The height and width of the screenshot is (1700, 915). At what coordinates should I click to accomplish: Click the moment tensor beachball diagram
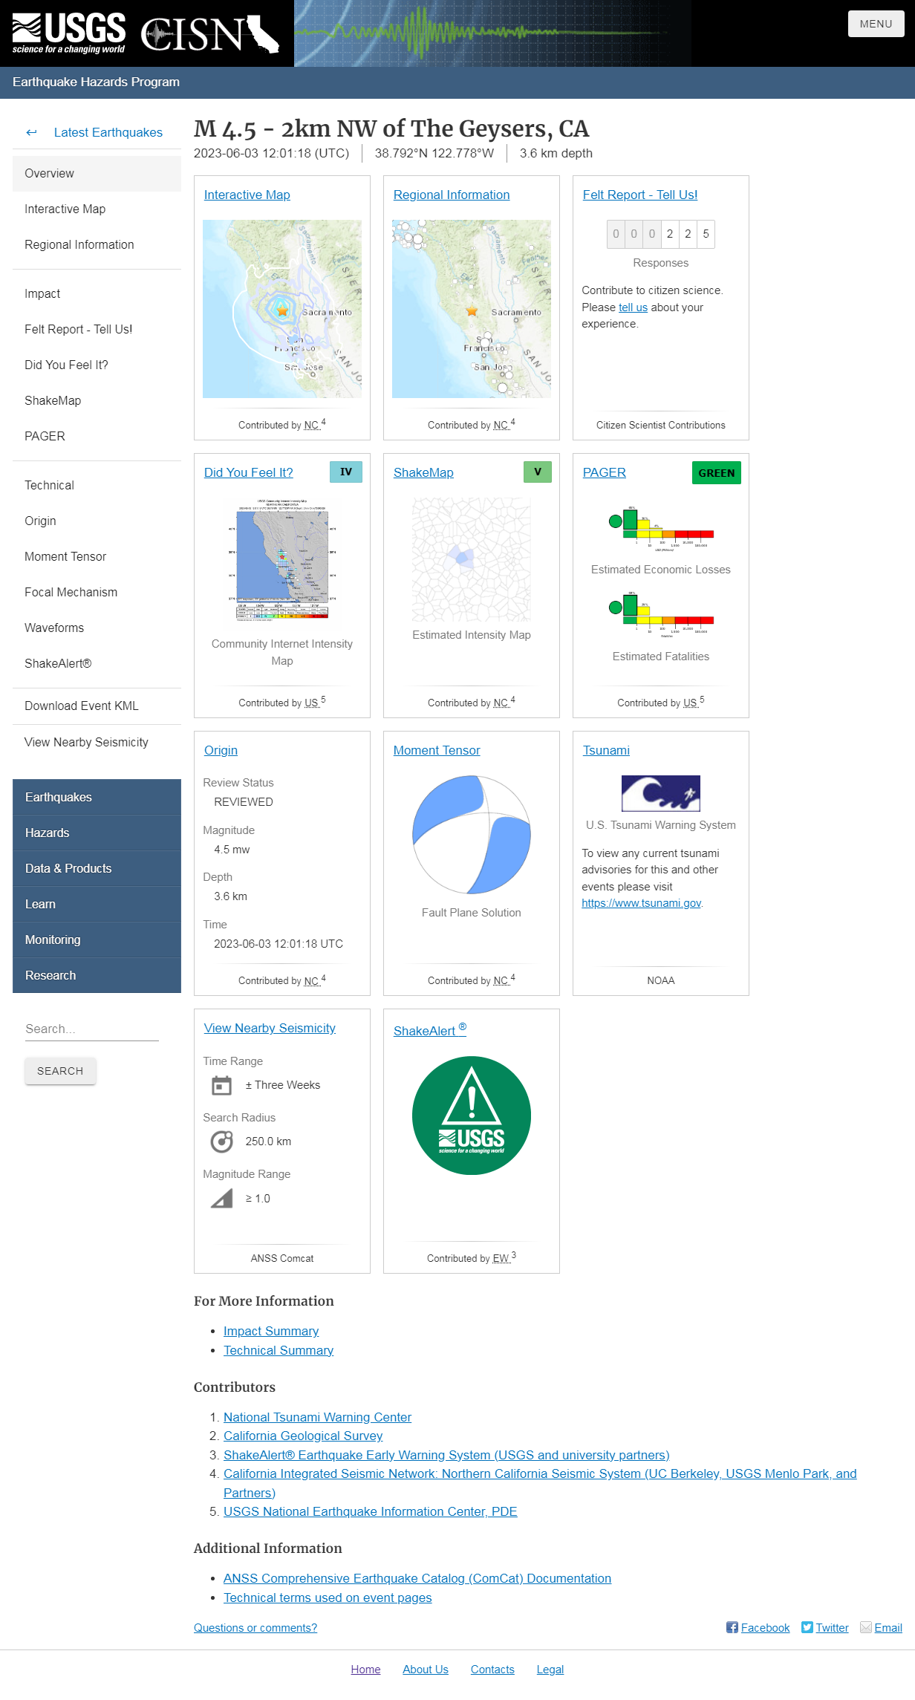(x=471, y=835)
